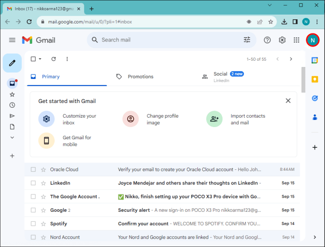
Task: Hide the side panel chevron at bottom right
Action: (315, 237)
